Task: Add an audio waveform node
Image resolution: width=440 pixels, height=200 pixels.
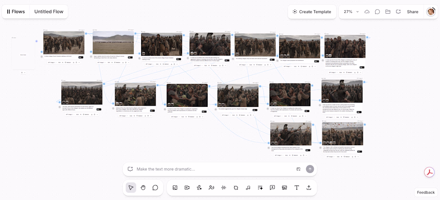Action: (224, 188)
